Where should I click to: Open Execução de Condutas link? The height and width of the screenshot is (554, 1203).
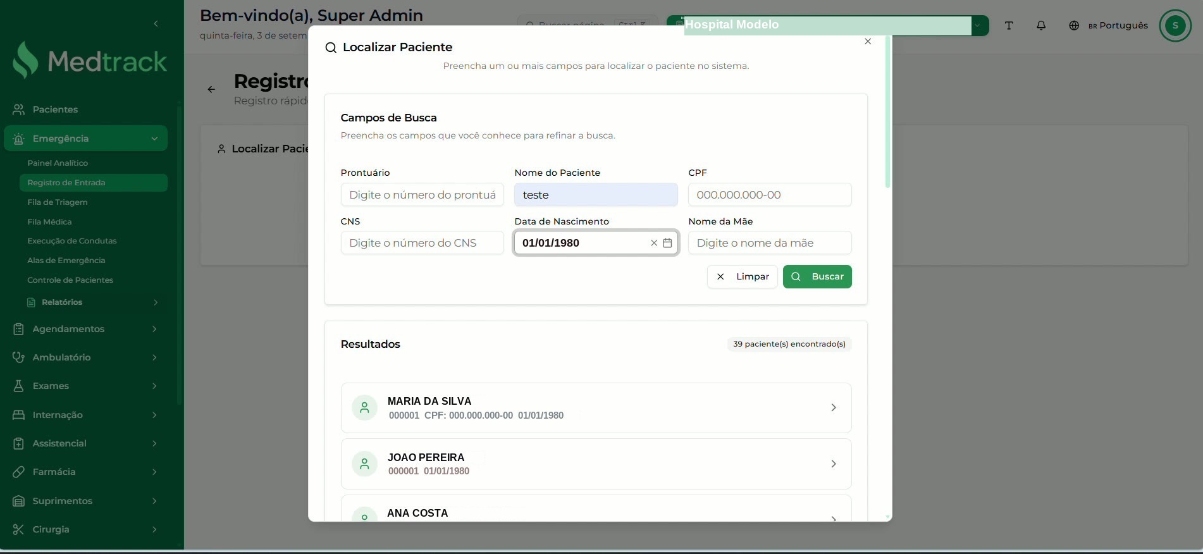coord(72,241)
